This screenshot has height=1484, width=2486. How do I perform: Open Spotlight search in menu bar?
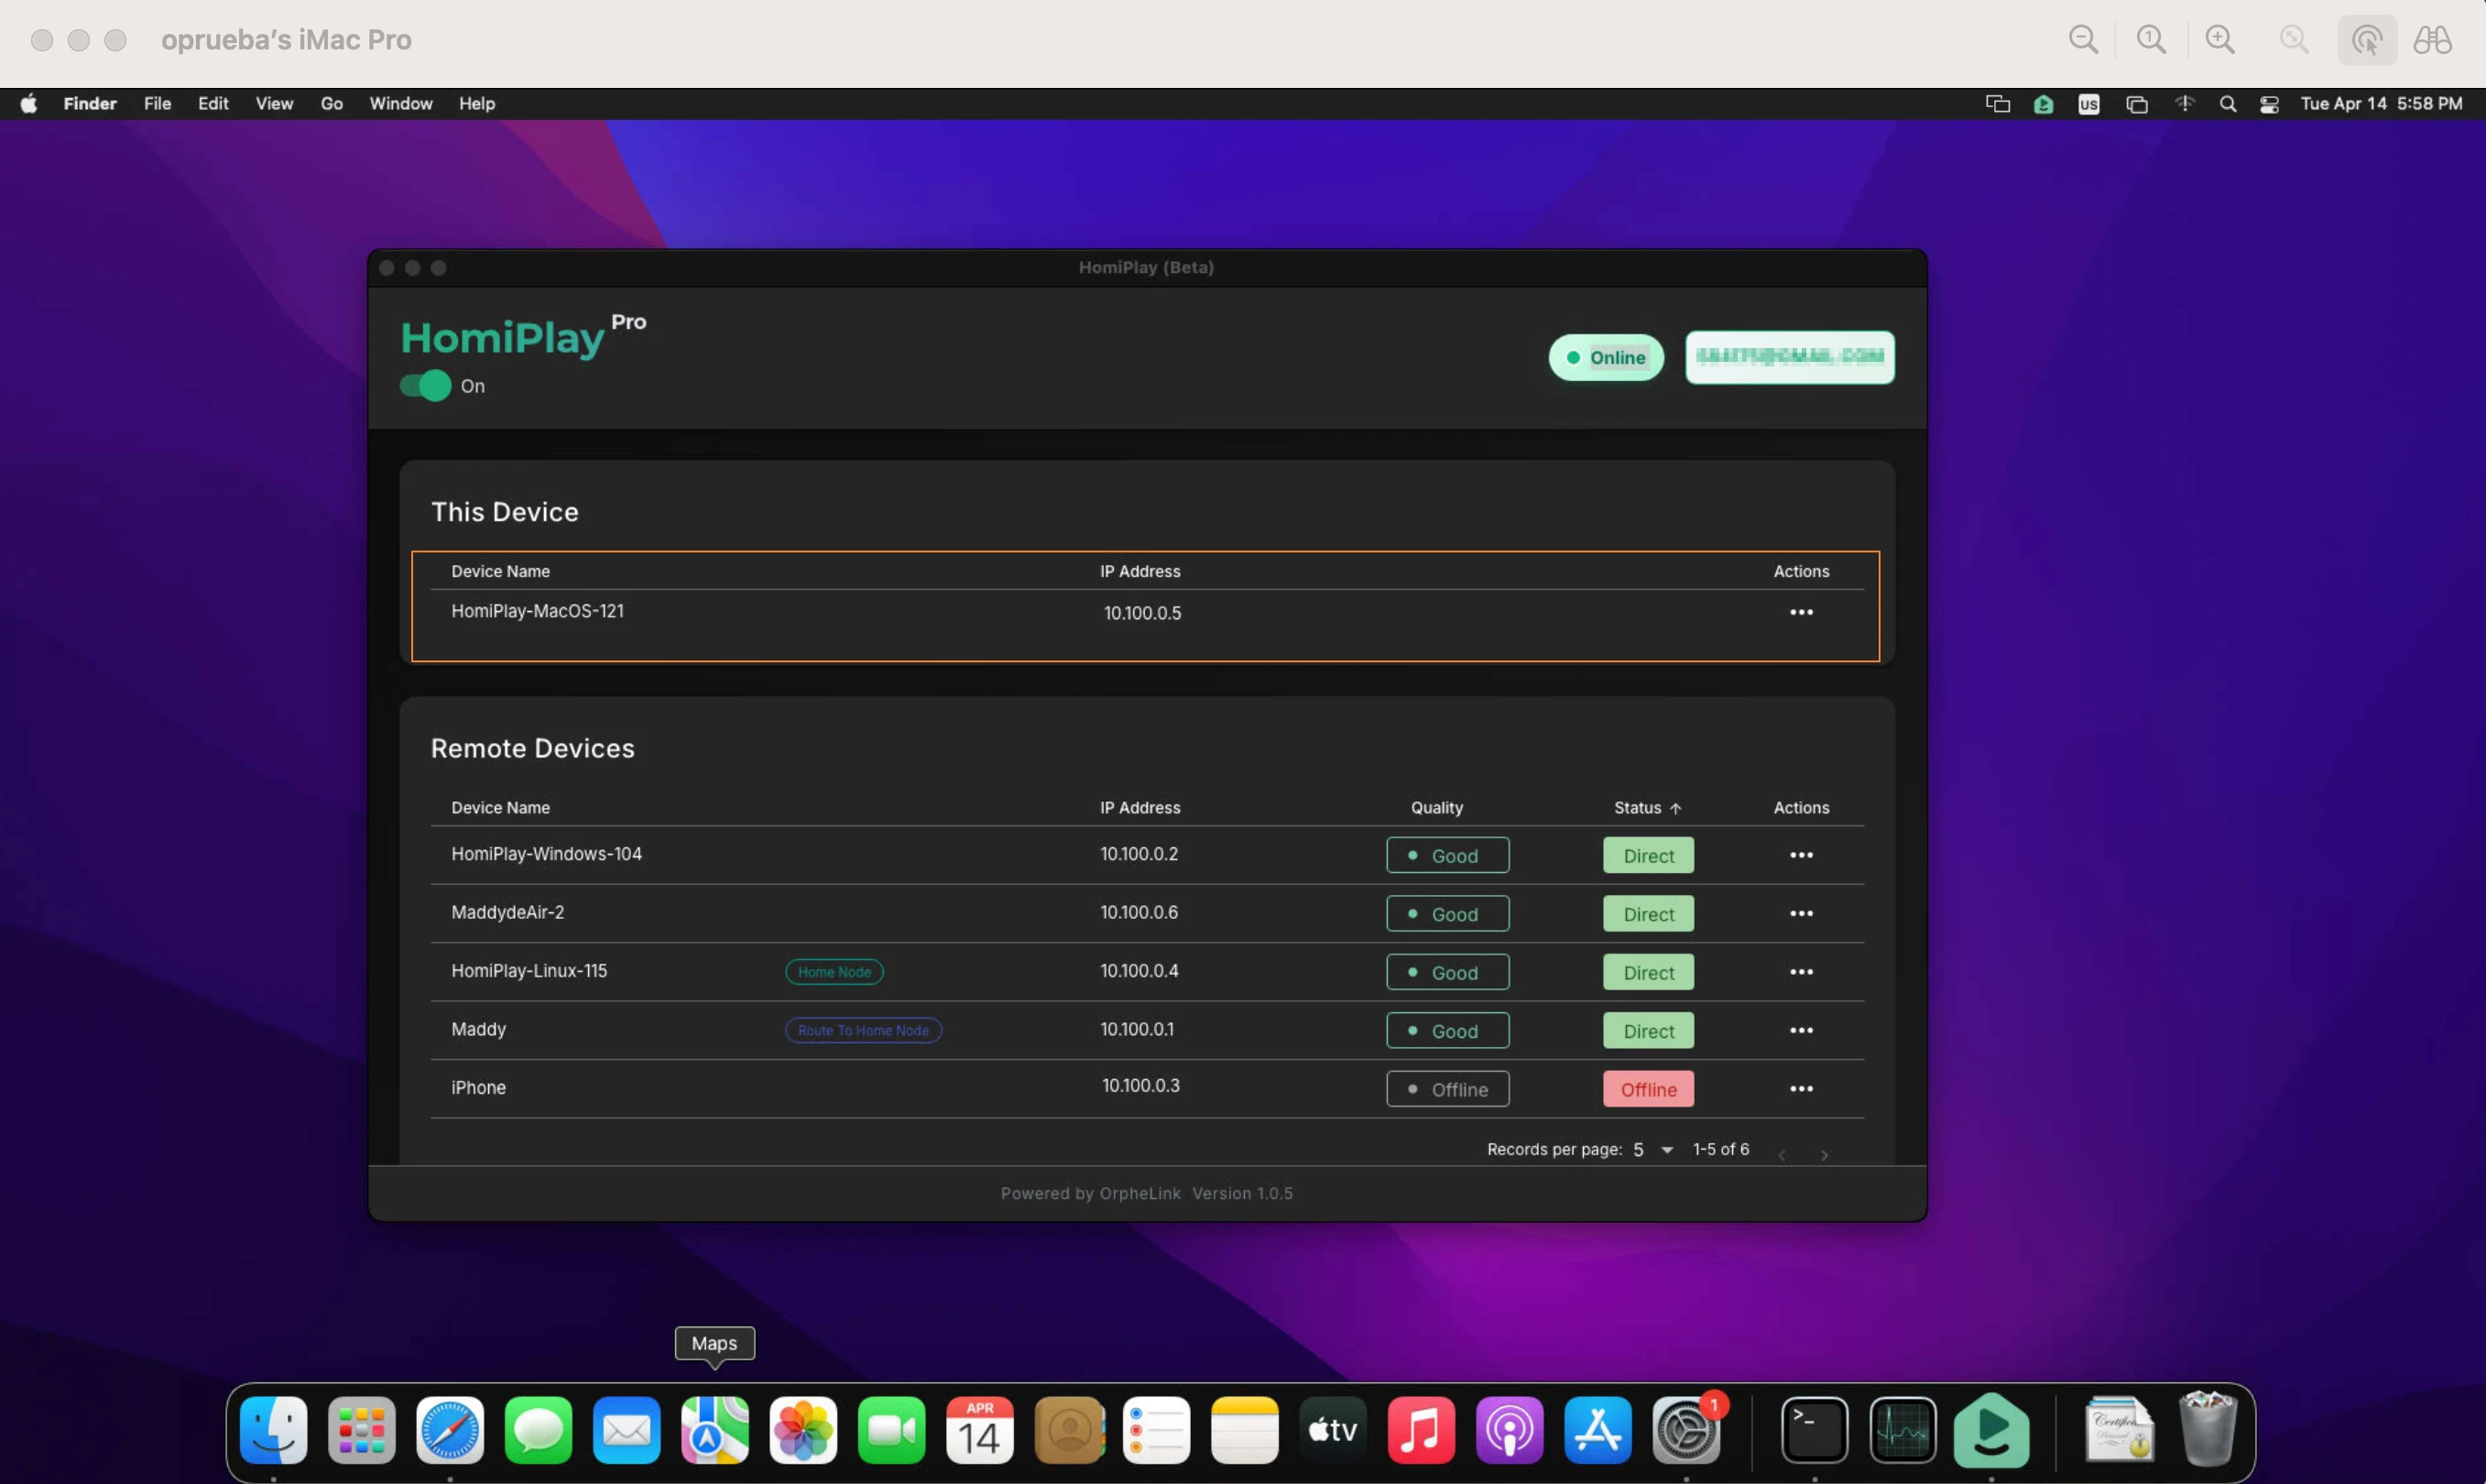[2228, 104]
